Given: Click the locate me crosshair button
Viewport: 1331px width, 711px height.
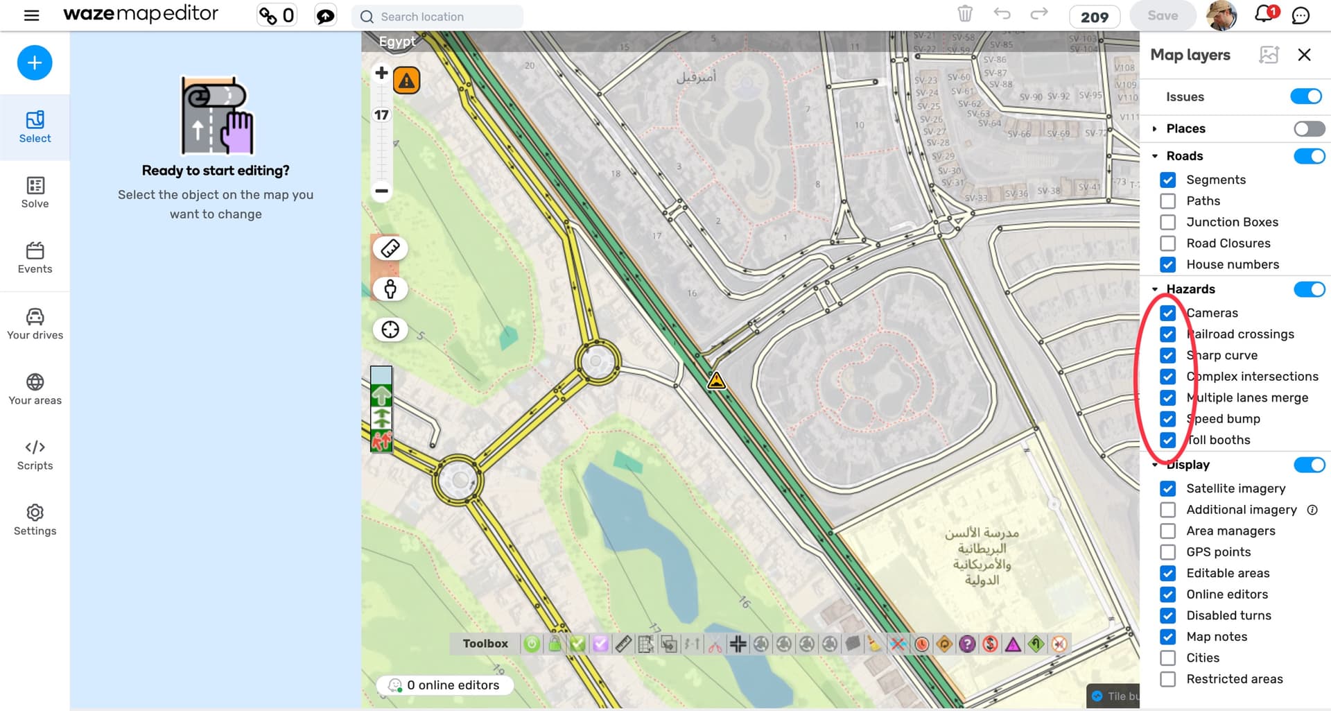Looking at the screenshot, I should (x=390, y=329).
